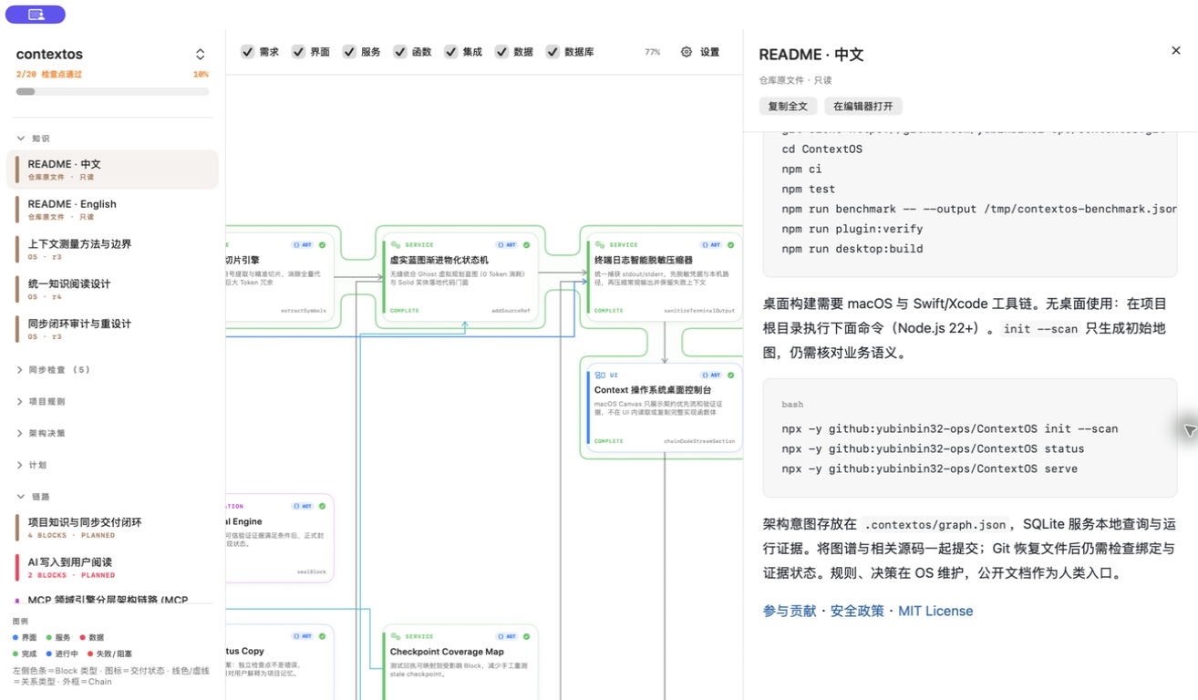Click the purple window-share icon button
Screen dimensions: 1198x700
[36, 15]
